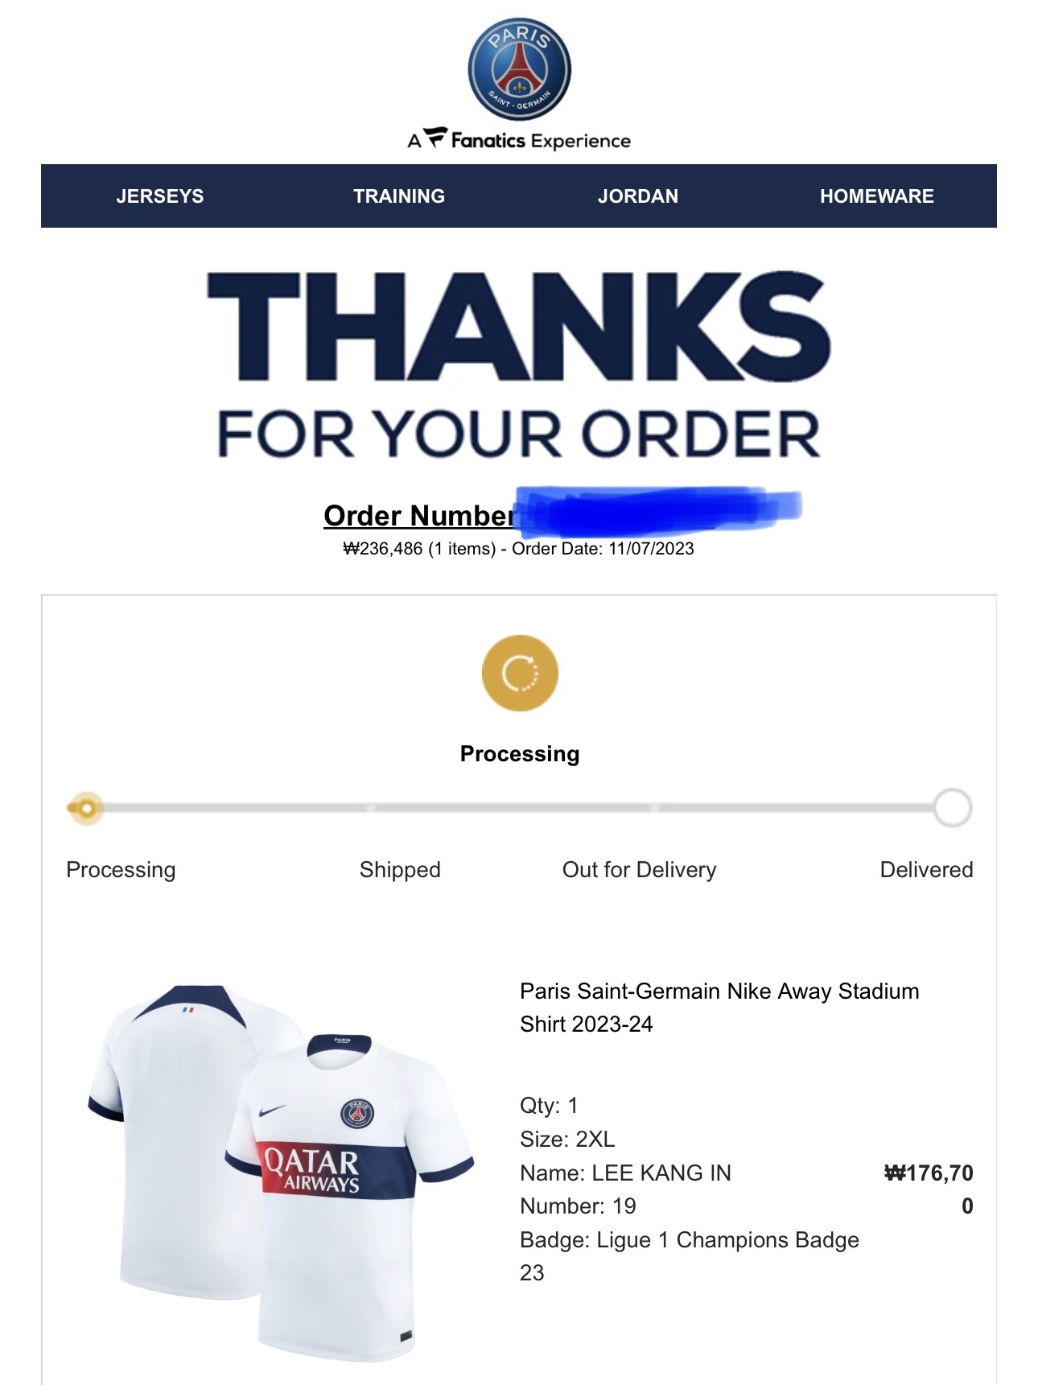Image resolution: width=1038 pixels, height=1385 pixels.
Task: Click the Delivered step label
Action: pos(926,869)
